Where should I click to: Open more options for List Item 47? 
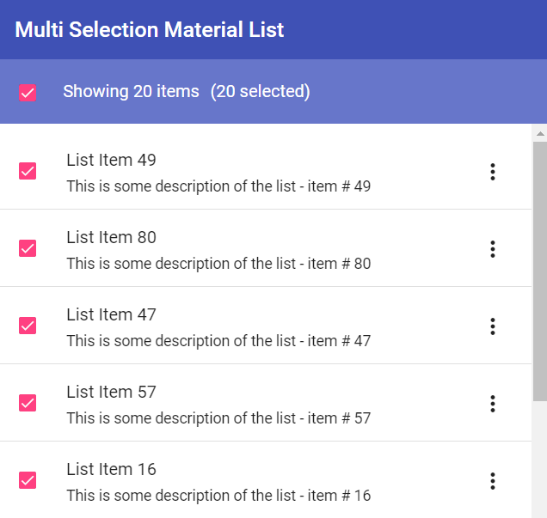click(493, 326)
